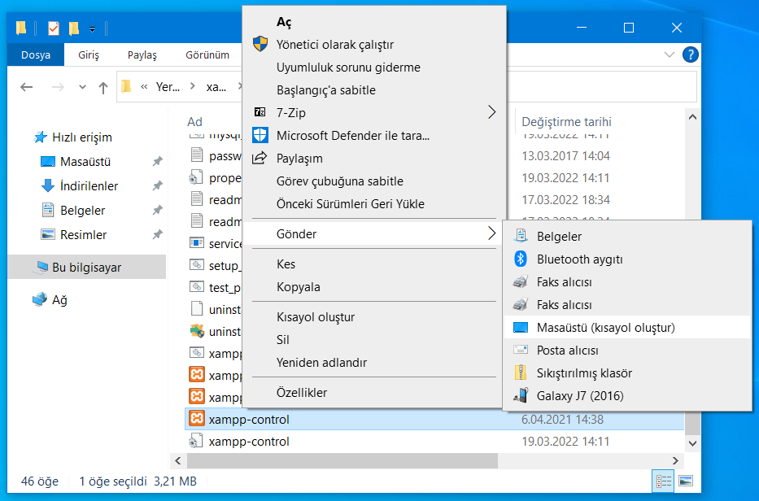Open Masaüstü in the navigation pane

[x=85, y=162]
